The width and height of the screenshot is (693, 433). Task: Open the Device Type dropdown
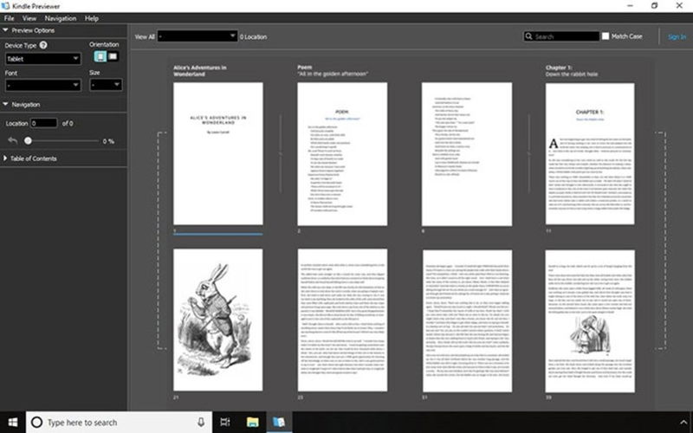[x=42, y=59]
